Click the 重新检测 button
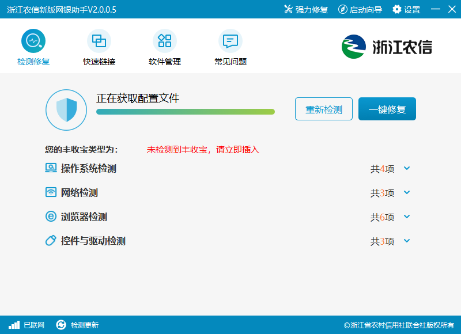This screenshot has height=334, width=461. pos(324,109)
